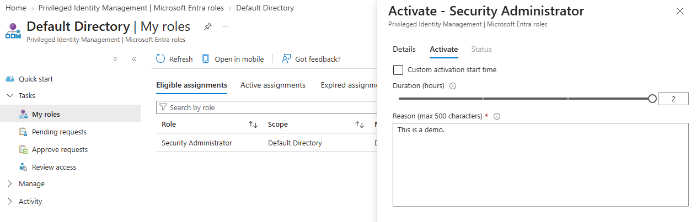Click the Refresh button label

[181, 59]
